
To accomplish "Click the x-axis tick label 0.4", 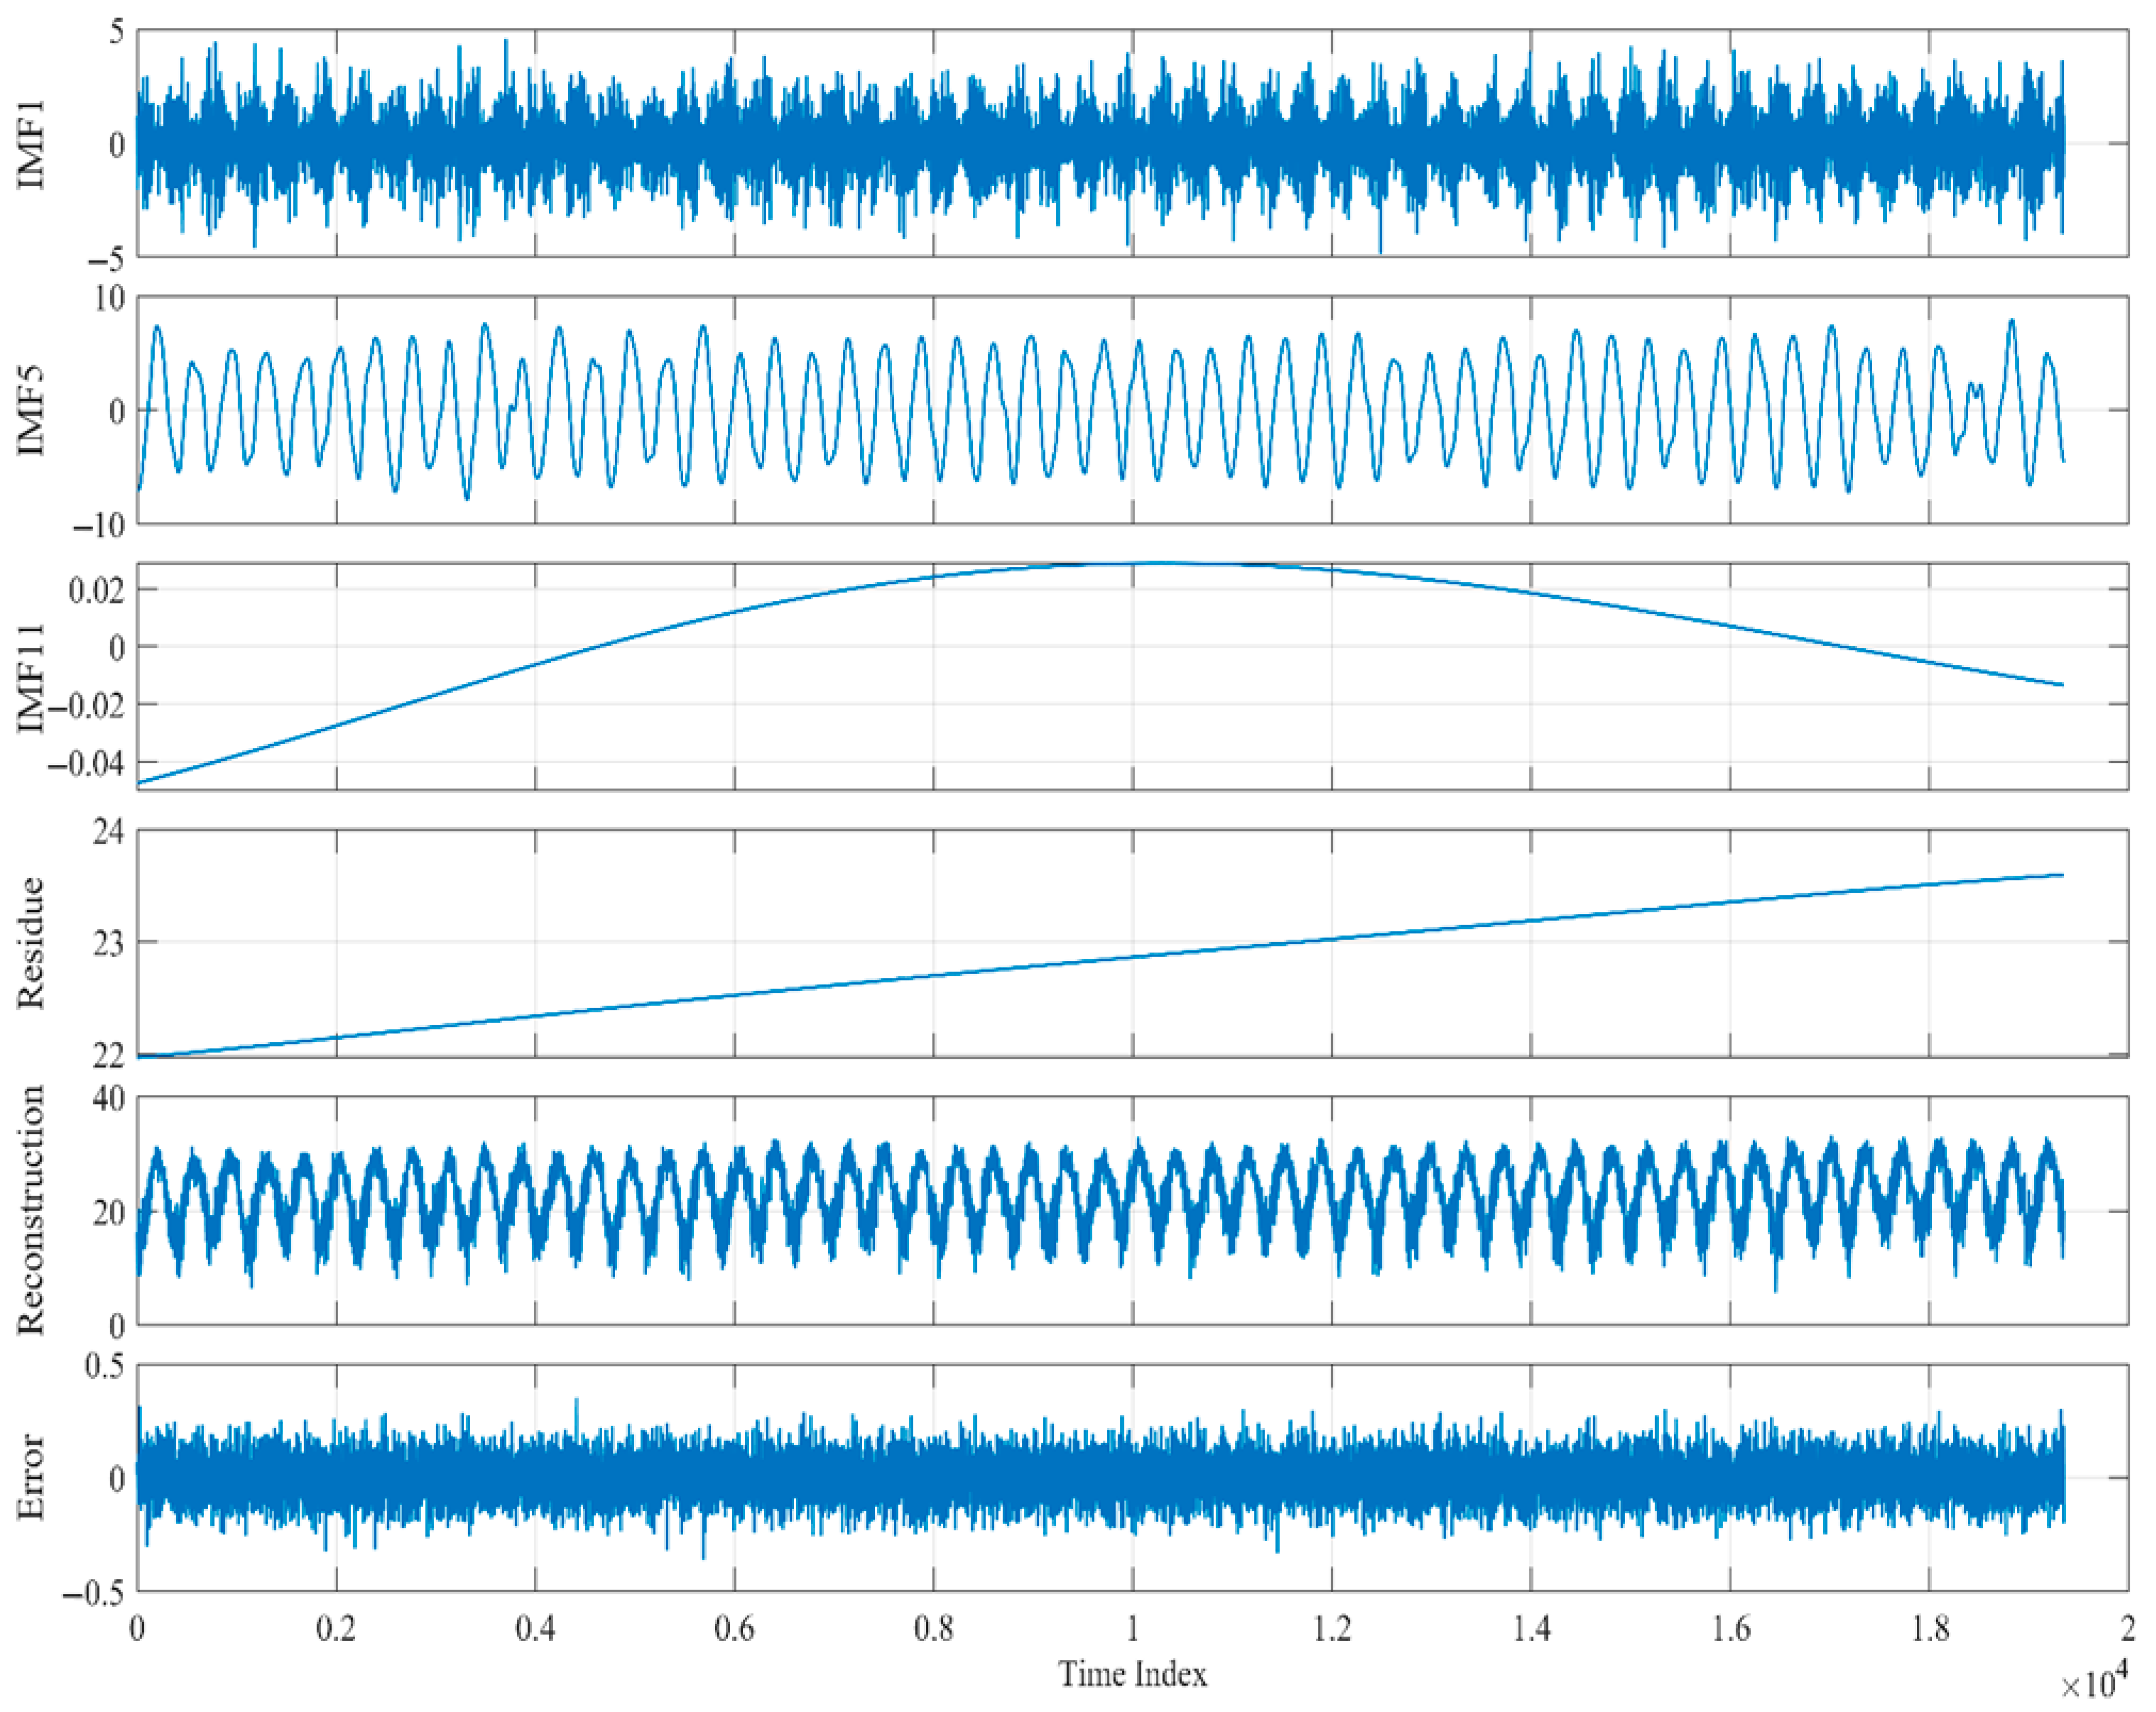I will [535, 1629].
